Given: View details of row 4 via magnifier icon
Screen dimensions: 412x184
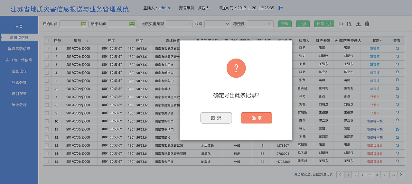Looking at the screenshot, I should click(398, 72).
